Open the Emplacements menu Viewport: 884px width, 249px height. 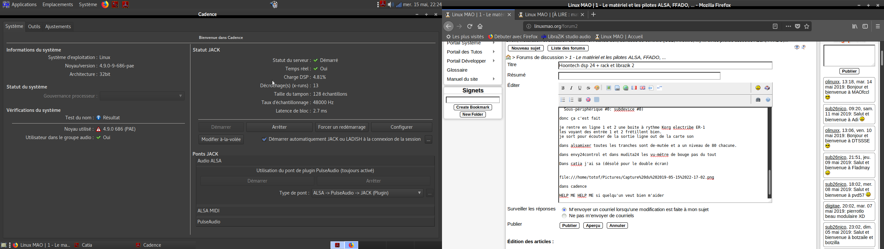(x=58, y=5)
